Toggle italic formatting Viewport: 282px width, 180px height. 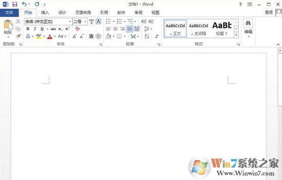(35, 29)
